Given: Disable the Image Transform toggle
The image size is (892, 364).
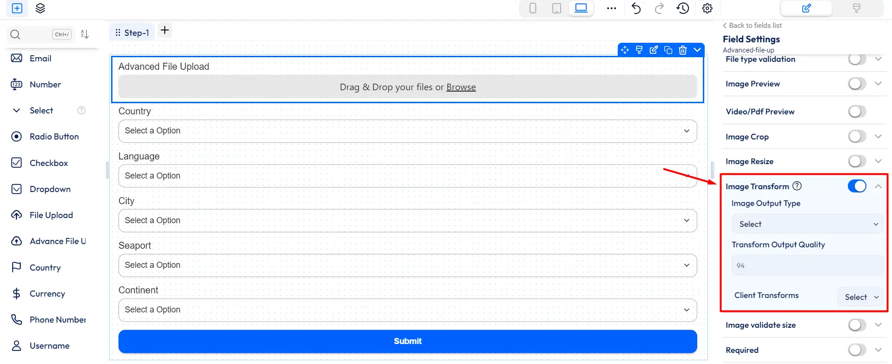Looking at the screenshot, I should [x=857, y=186].
